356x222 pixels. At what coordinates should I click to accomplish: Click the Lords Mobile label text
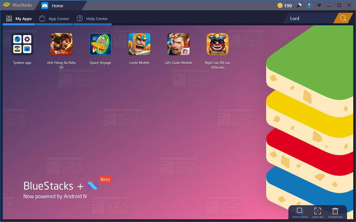pyautogui.click(x=140, y=63)
